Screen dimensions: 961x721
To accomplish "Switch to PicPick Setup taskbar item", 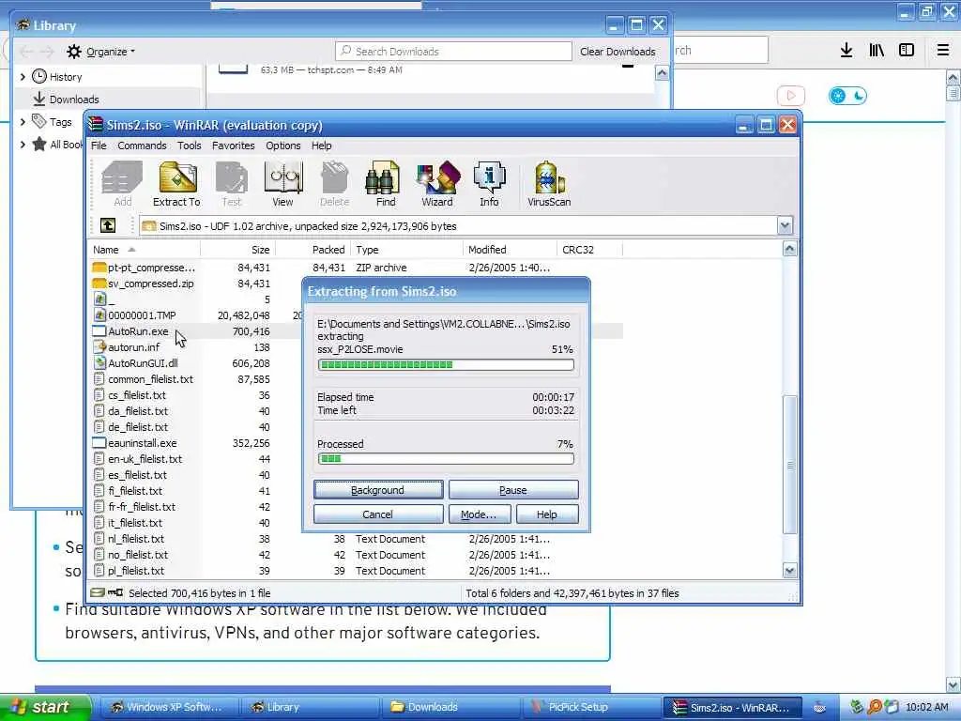I will point(591,708).
